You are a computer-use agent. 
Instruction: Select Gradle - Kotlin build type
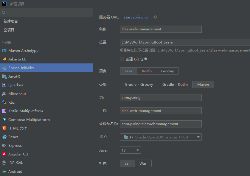click(x=175, y=85)
